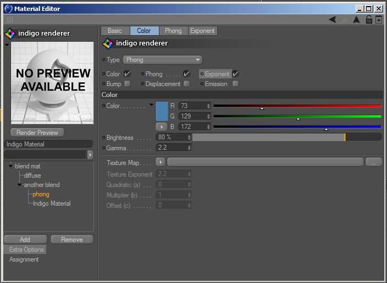Click the forward arrow navigation icon
387x283 pixels.
pyautogui.click(x=344, y=19)
